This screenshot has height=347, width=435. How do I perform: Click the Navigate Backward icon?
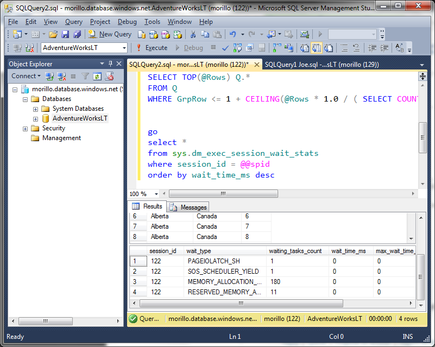[x=271, y=34]
